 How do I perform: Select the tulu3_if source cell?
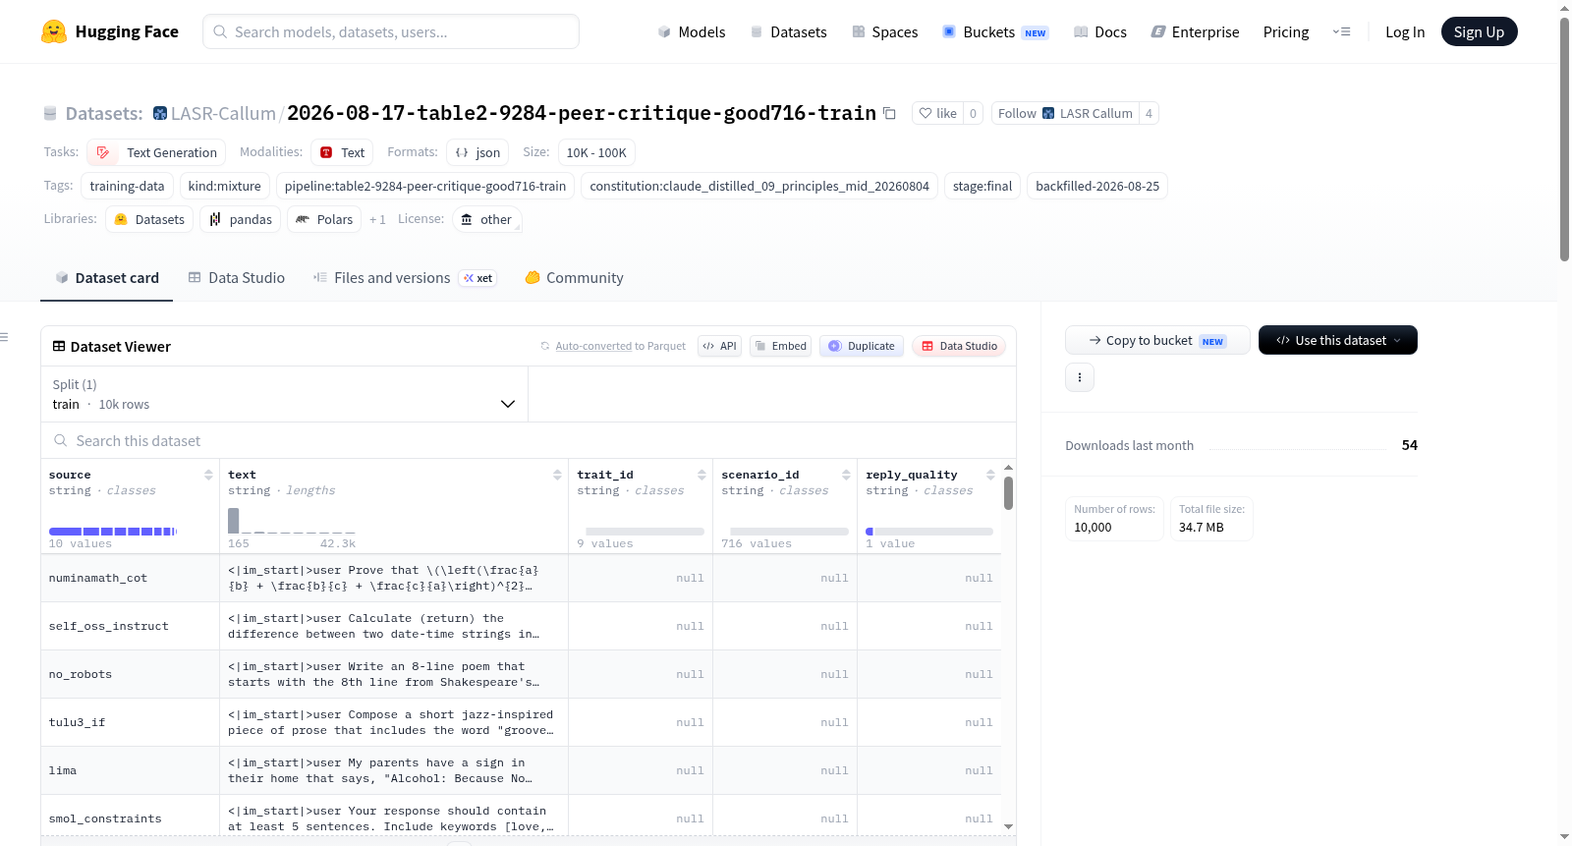(130, 722)
